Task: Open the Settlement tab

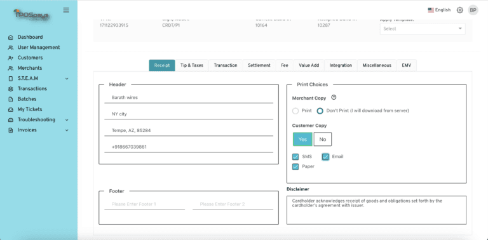Action: tap(259, 65)
